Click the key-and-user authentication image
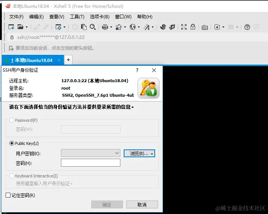268x214 pixels. tap(148, 88)
